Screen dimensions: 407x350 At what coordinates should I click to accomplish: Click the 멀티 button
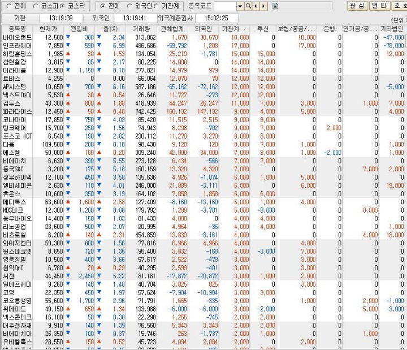(x=379, y=6)
